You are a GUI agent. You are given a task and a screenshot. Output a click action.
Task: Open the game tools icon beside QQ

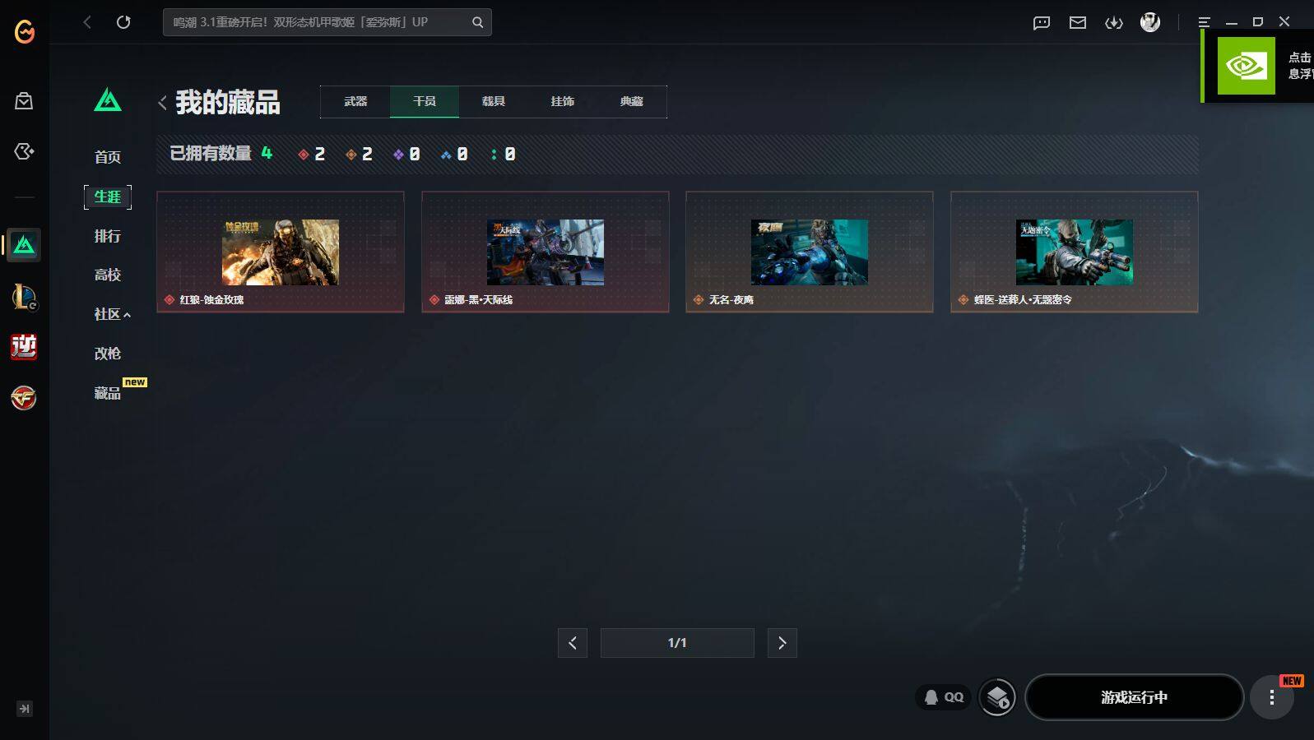[x=997, y=697]
